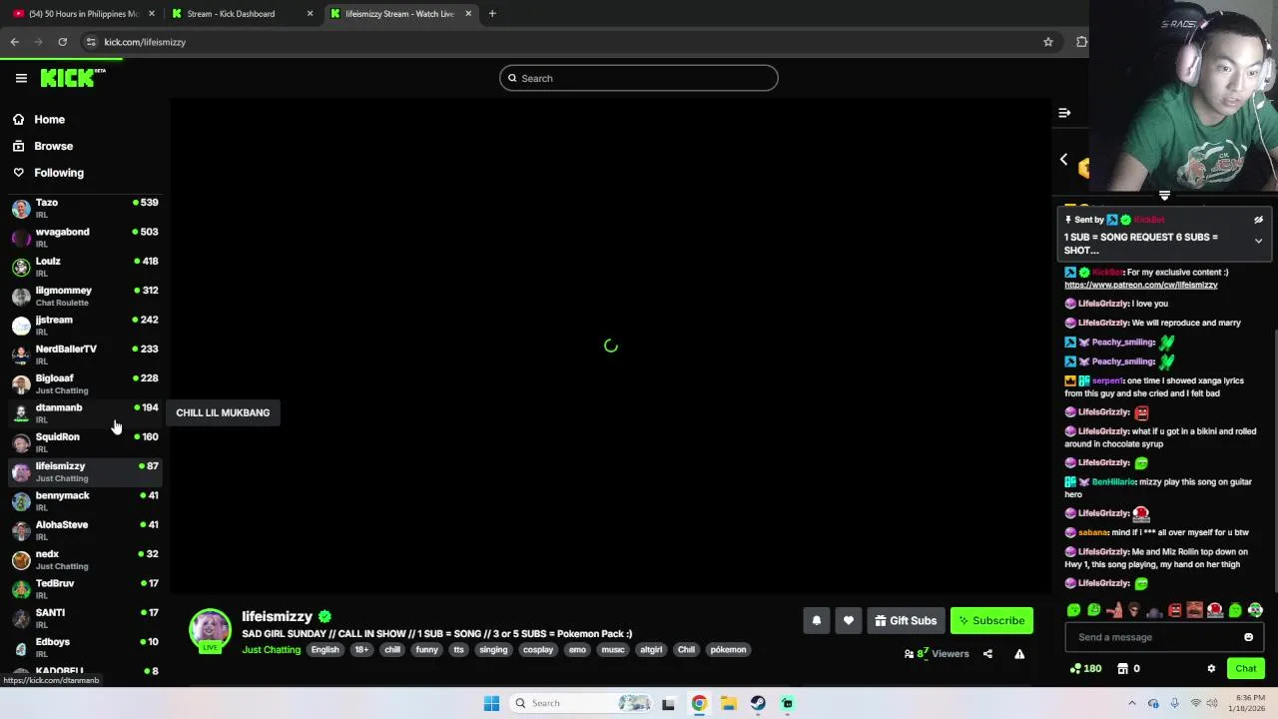Click the Home heart-house icon in sidebar
The image size is (1278, 719).
point(18,119)
